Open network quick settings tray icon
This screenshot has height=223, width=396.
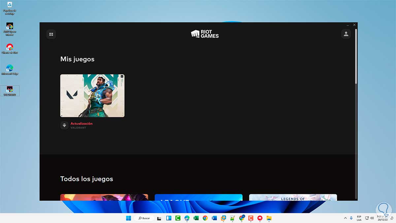367,218
